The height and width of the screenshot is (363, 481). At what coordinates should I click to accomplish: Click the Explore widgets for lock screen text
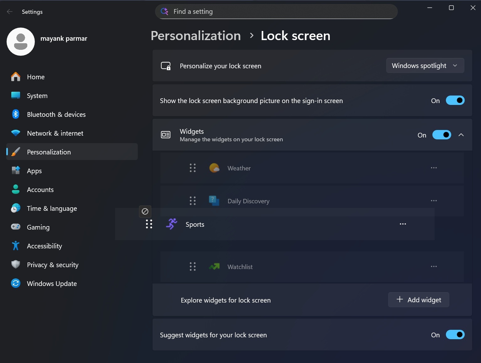coord(226,300)
